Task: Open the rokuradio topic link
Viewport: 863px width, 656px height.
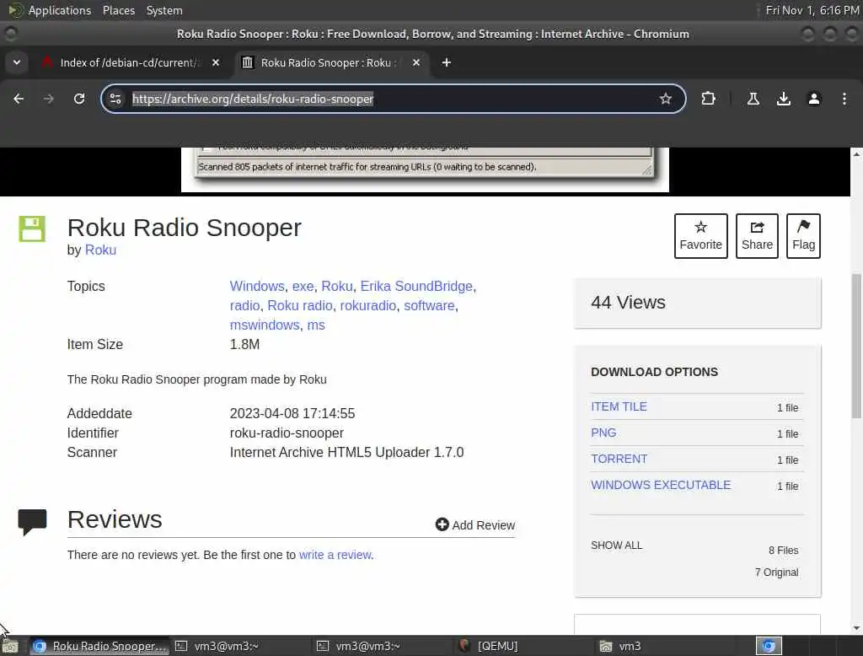Action: pyautogui.click(x=368, y=306)
